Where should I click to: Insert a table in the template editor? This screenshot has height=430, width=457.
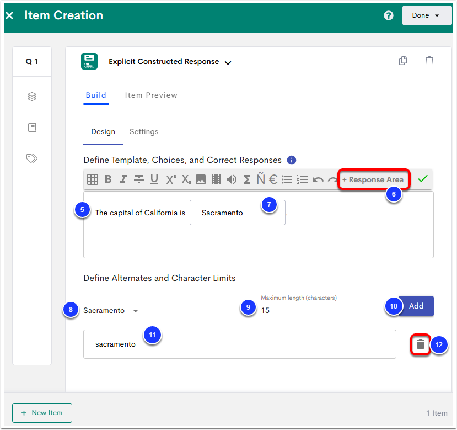93,179
